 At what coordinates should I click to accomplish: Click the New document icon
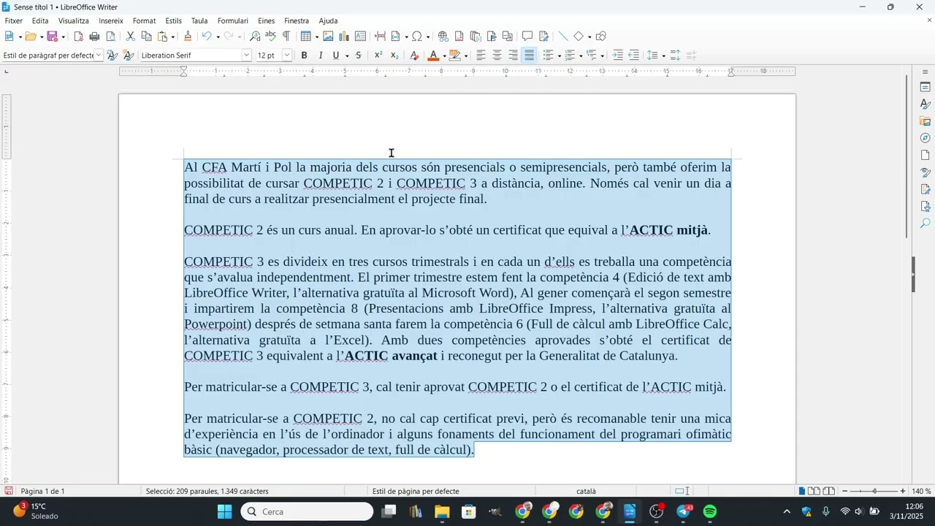point(9,37)
